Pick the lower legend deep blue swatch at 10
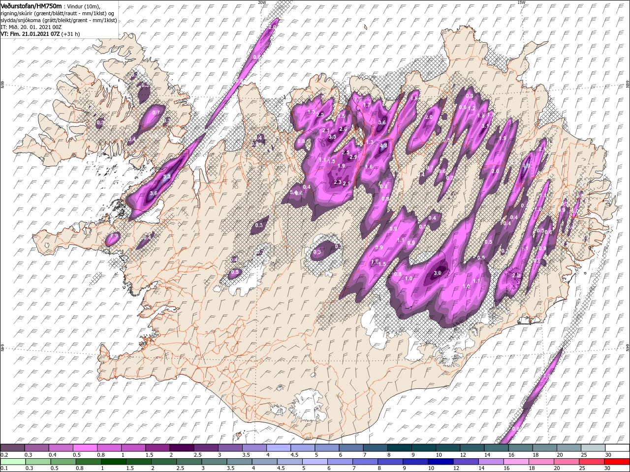Screen dimensions: 630x472 [x=441, y=461]
